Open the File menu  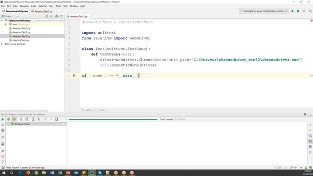coord(2,6)
